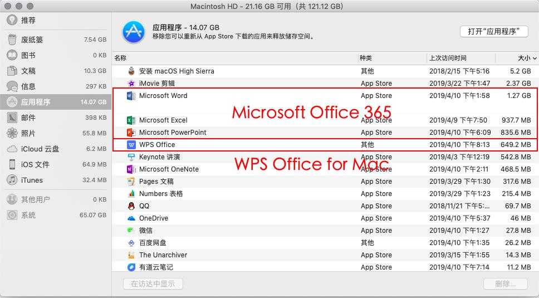Select the 系统 sidebar entry
539x298 pixels.
56,215
